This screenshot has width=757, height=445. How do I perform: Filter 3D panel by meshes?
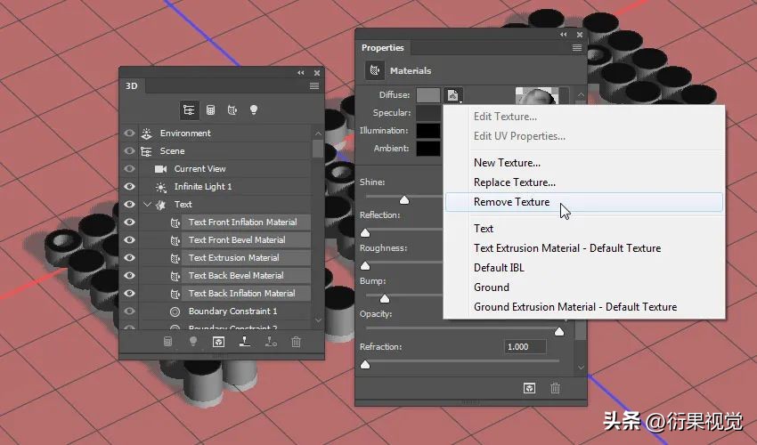[211, 109]
